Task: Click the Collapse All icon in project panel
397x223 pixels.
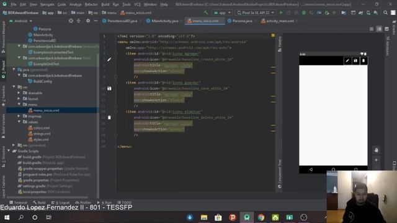Action: click(x=79, y=21)
